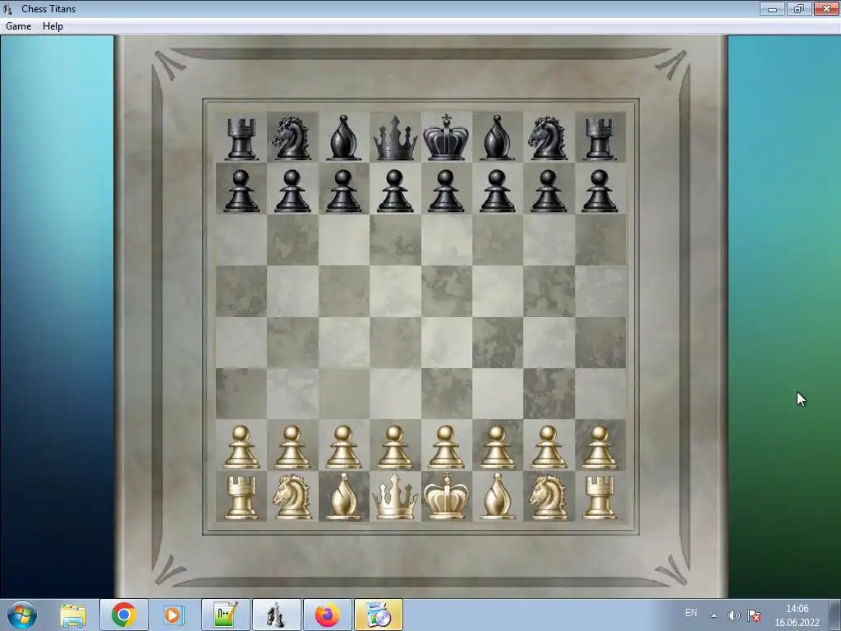The image size is (841, 631).
Task: Select the black queen on d8
Action: pyautogui.click(x=395, y=138)
